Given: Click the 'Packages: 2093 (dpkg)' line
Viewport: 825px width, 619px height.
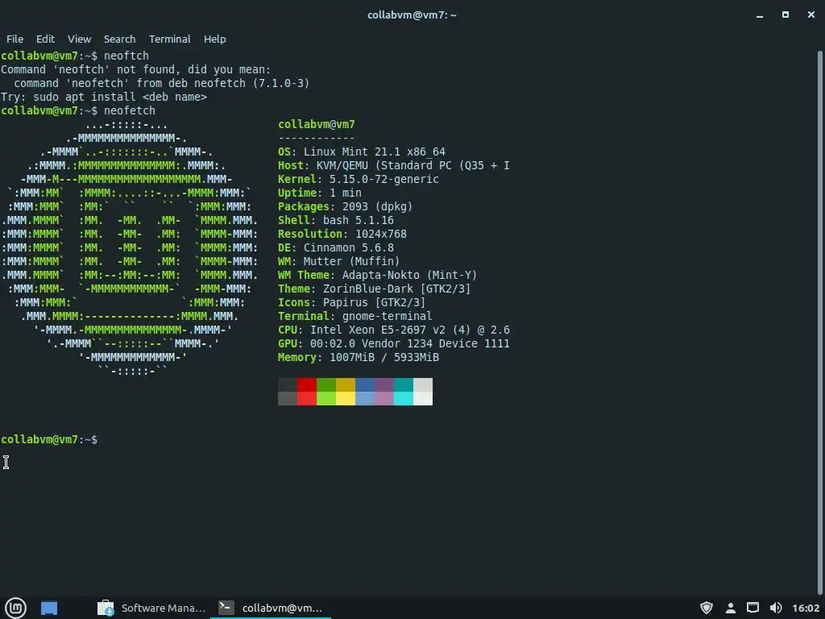Looking at the screenshot, I should pyautogui.click(x=345, y=206).
